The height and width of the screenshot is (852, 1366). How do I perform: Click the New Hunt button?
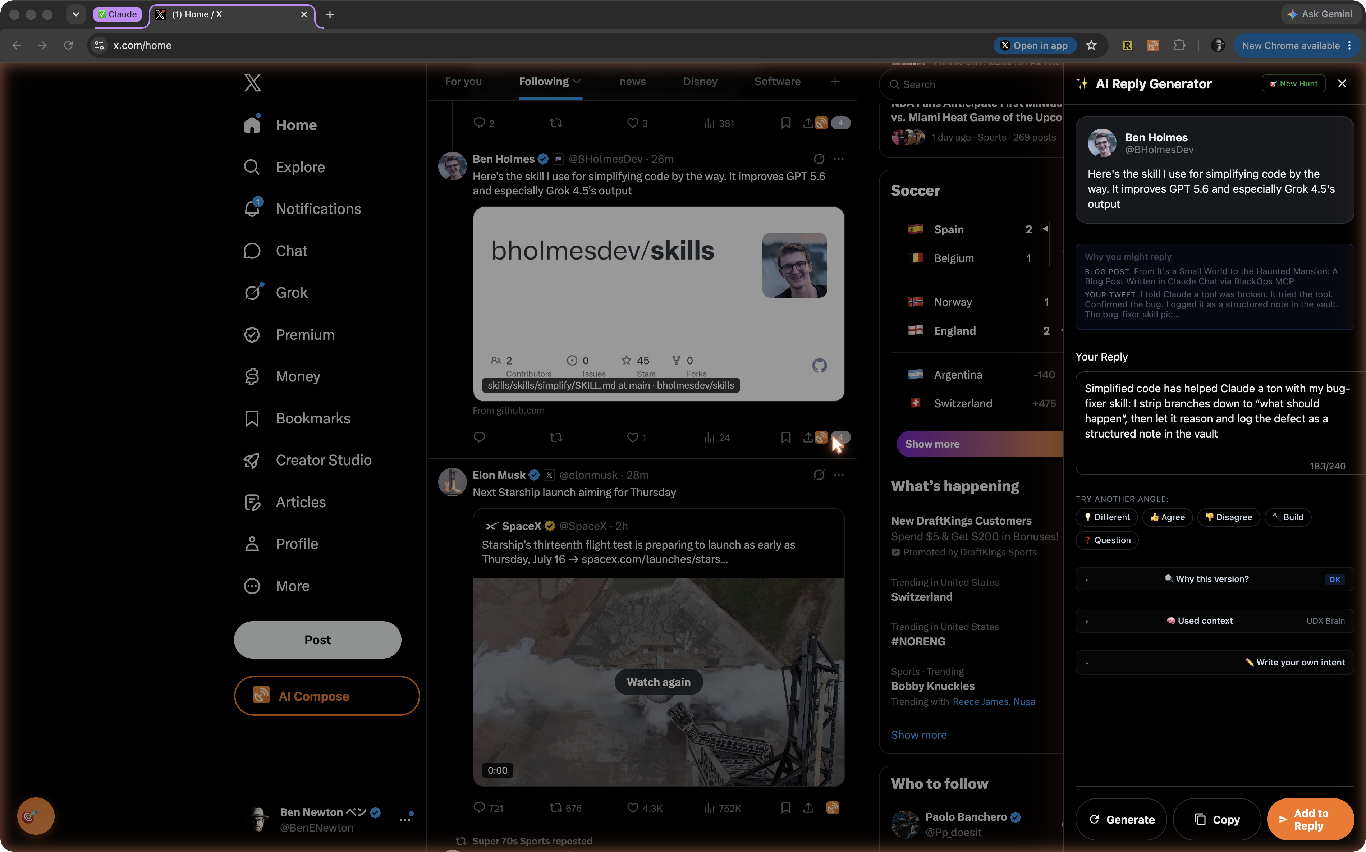(x=1293, y=83)
